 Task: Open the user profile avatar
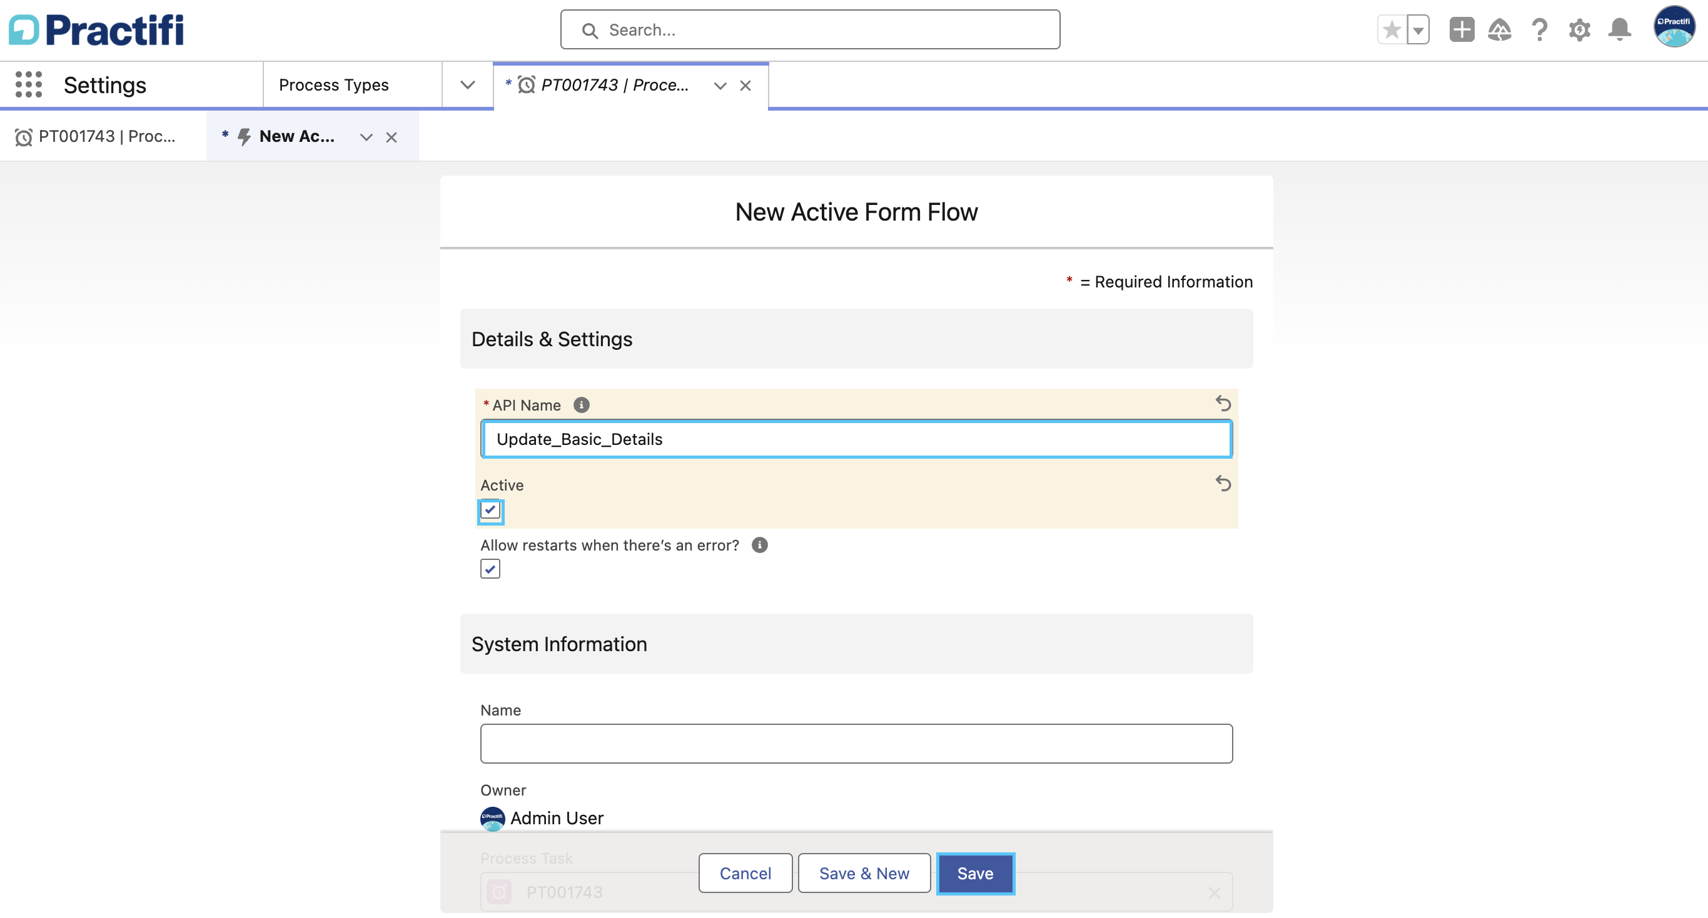[1674, 27]
